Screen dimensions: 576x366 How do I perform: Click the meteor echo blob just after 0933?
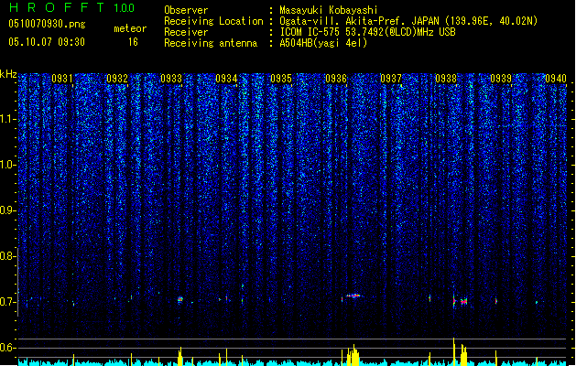tap(180, 299)
